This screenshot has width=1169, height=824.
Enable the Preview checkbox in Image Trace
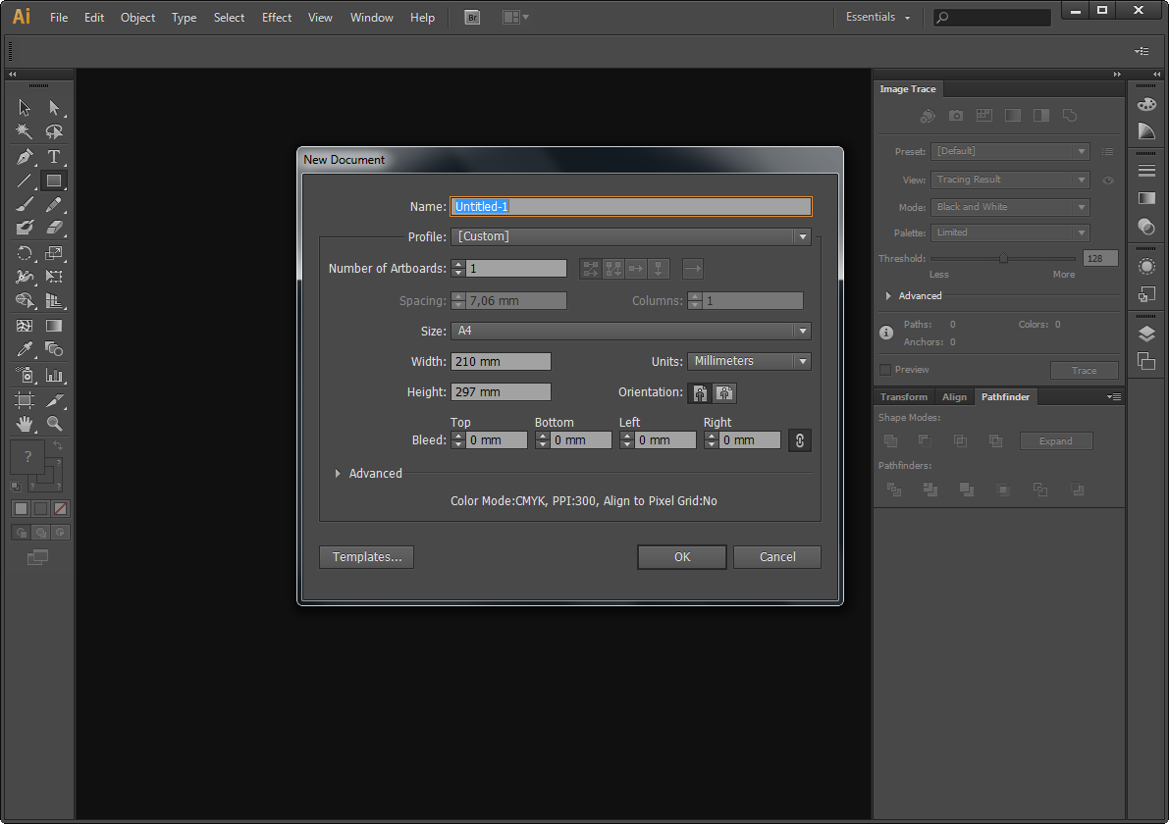coord(885,370)
